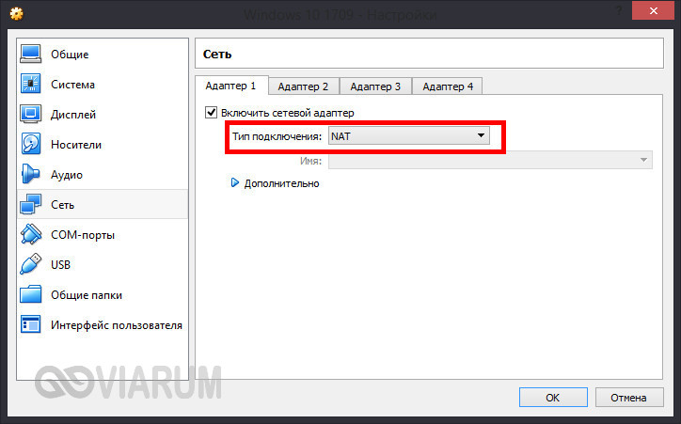Viewport: 681px width, 424px height.
Task: Click the Дисплей screen icon
Action: coord(30,114)
